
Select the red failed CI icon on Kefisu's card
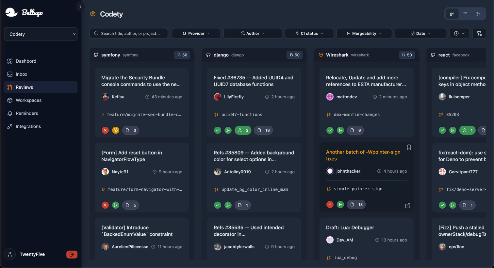pyautogui.click(x=105, y=130)
